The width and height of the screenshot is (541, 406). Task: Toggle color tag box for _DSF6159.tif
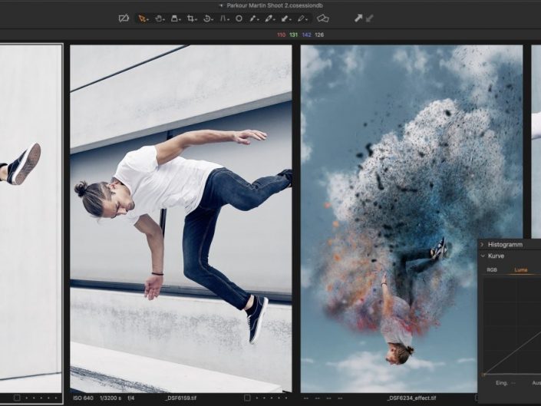tap(247, 398)
